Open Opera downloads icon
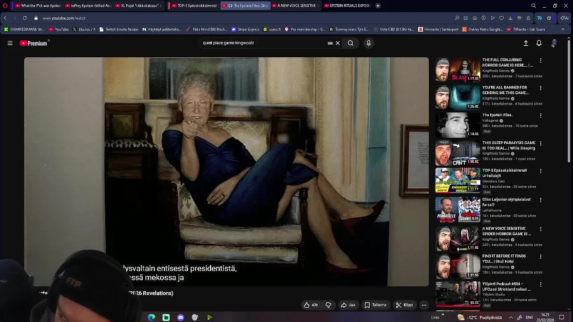The height and width of the screenshot is (322, 573). [x=510, y=18]
